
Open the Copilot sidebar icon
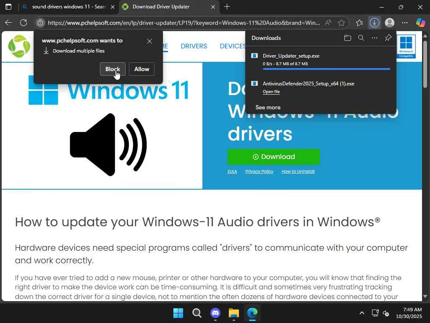[x=420, y=23]
